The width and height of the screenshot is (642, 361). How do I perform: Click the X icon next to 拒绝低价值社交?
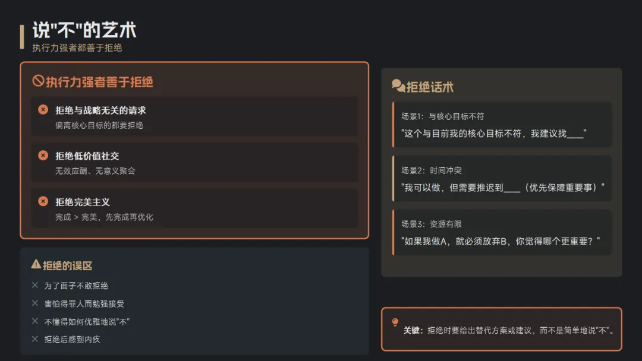(43, 156)
